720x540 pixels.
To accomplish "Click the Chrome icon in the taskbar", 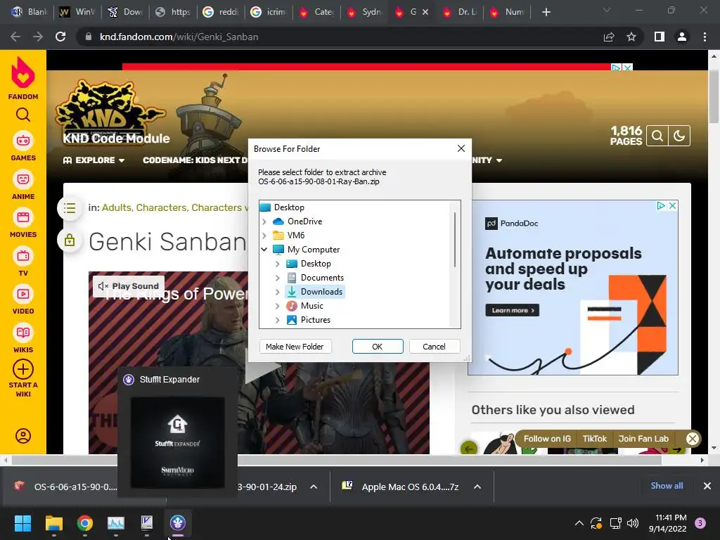I will click(85, 523).
